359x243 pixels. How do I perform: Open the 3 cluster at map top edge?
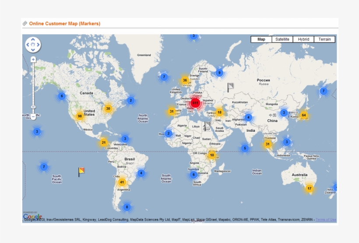point(194,36)
